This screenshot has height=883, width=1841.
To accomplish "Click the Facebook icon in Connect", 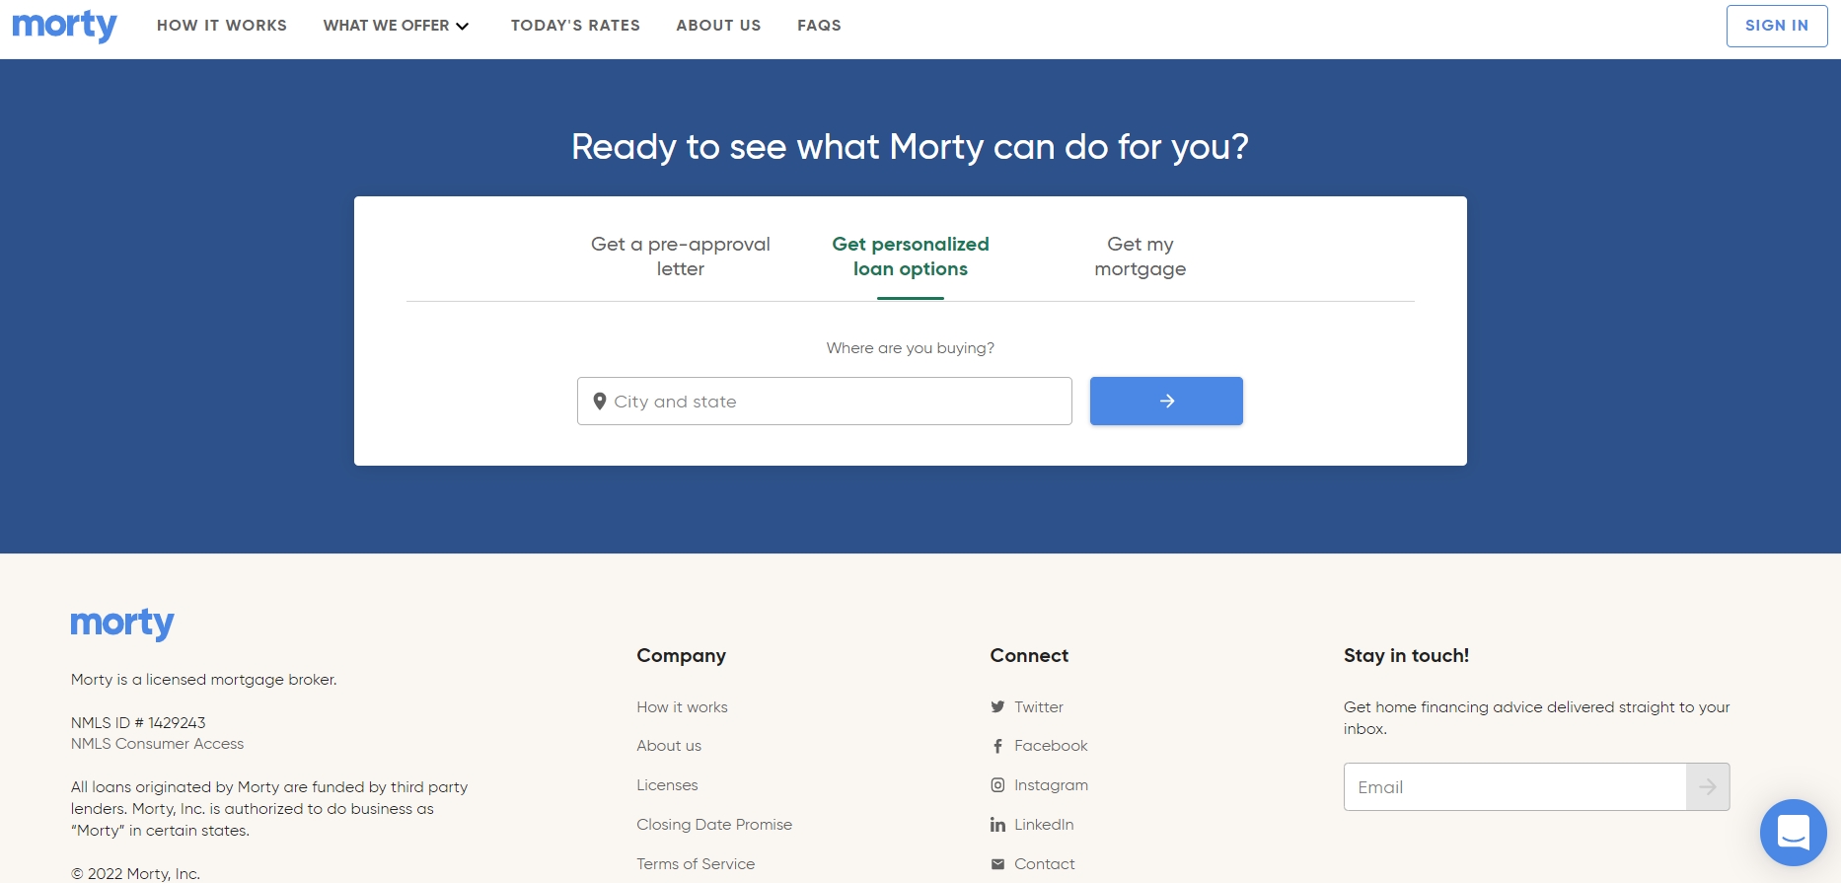I will point(997,746).
